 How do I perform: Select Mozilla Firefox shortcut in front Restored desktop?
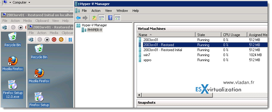pos(39,75)
